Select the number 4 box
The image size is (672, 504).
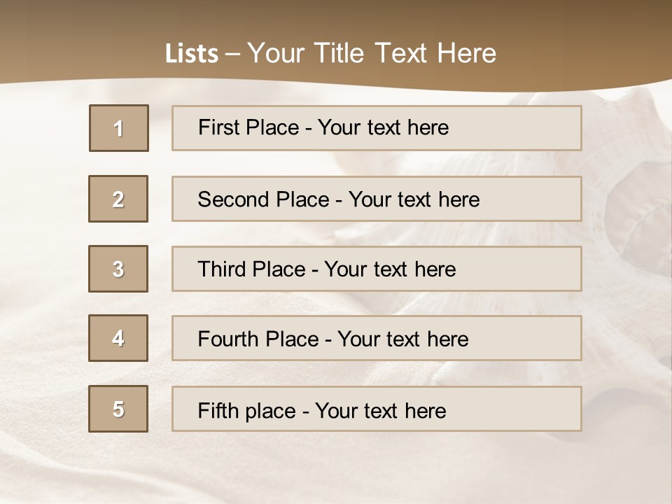(118, 338)
